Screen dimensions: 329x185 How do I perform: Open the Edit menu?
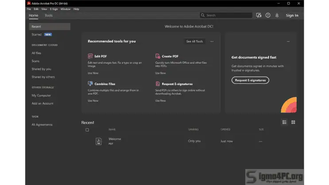[x=36, y=9]
